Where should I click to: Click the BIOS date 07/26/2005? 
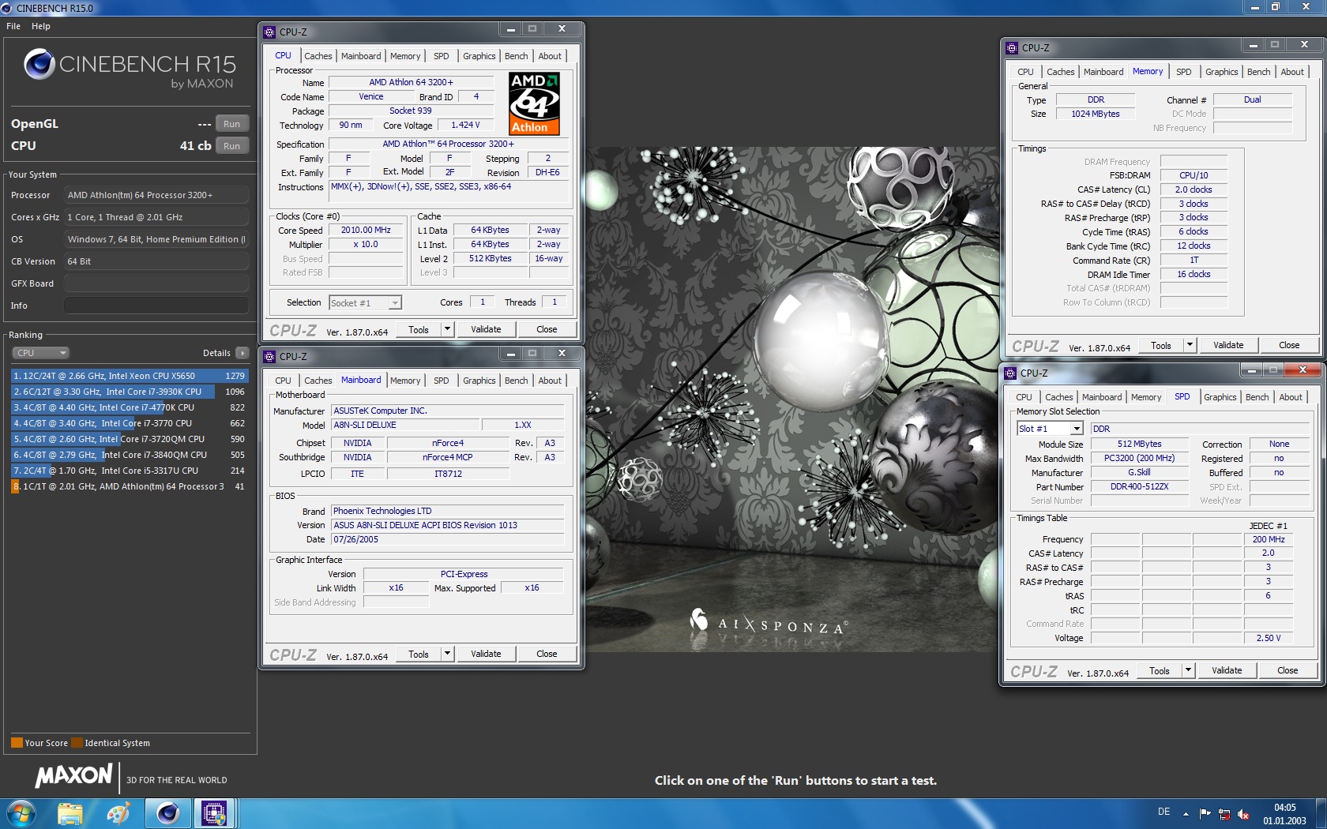click(447, 540)
